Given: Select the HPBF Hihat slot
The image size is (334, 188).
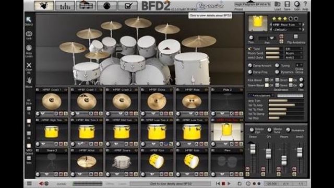Looking at the screenshot, I should coord(87,161).
